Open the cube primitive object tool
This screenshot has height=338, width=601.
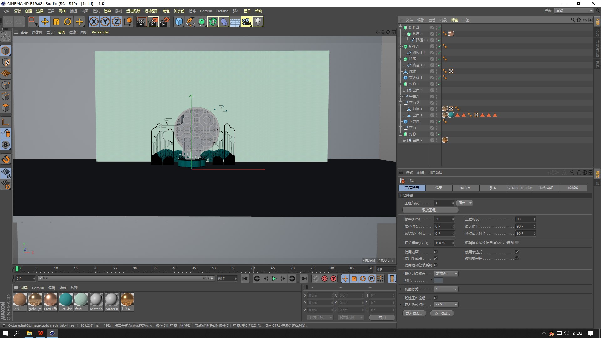pos(179,22)
